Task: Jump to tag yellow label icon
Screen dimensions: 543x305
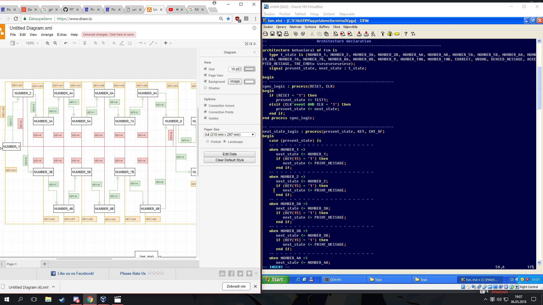Action: (x=397, y=34)
